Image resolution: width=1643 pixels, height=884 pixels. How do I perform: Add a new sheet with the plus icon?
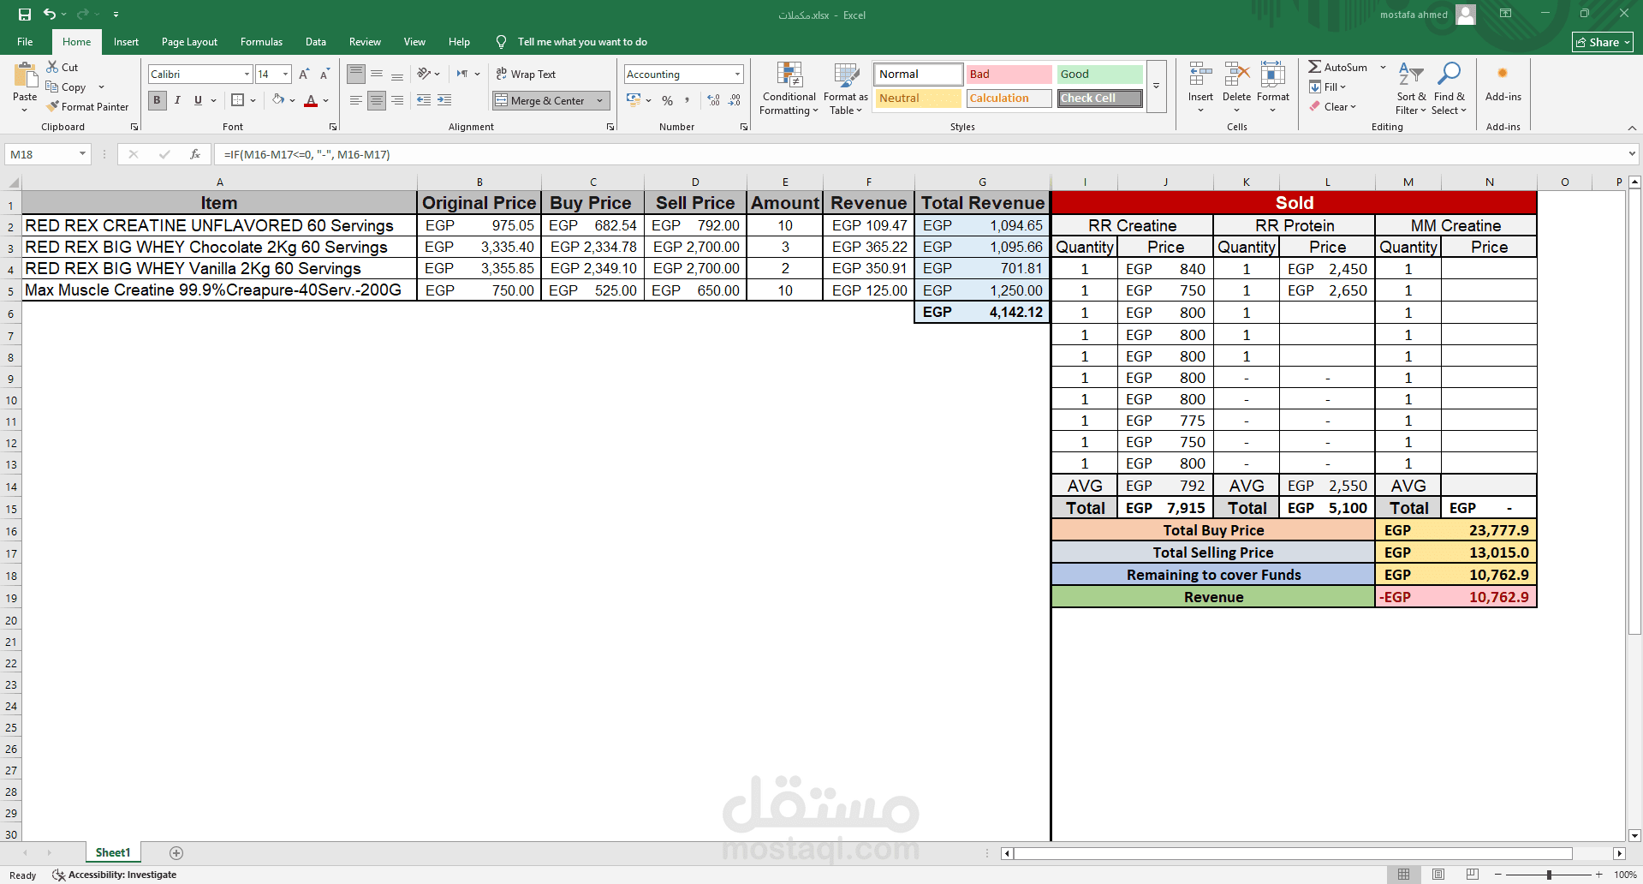pyautogui.click(x=176, y=852)
